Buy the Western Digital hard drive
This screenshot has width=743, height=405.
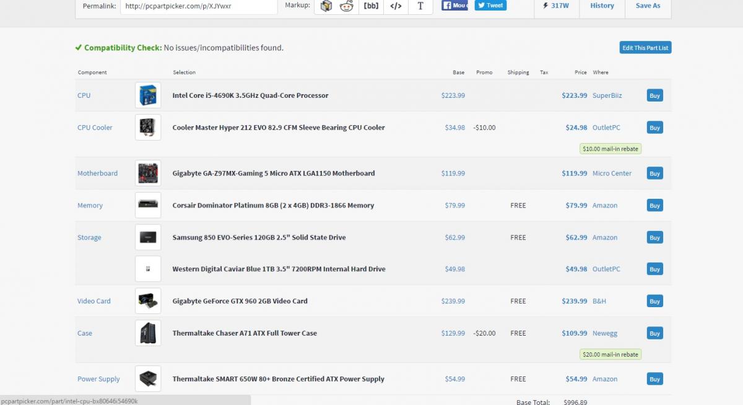(x=654, y=269)
